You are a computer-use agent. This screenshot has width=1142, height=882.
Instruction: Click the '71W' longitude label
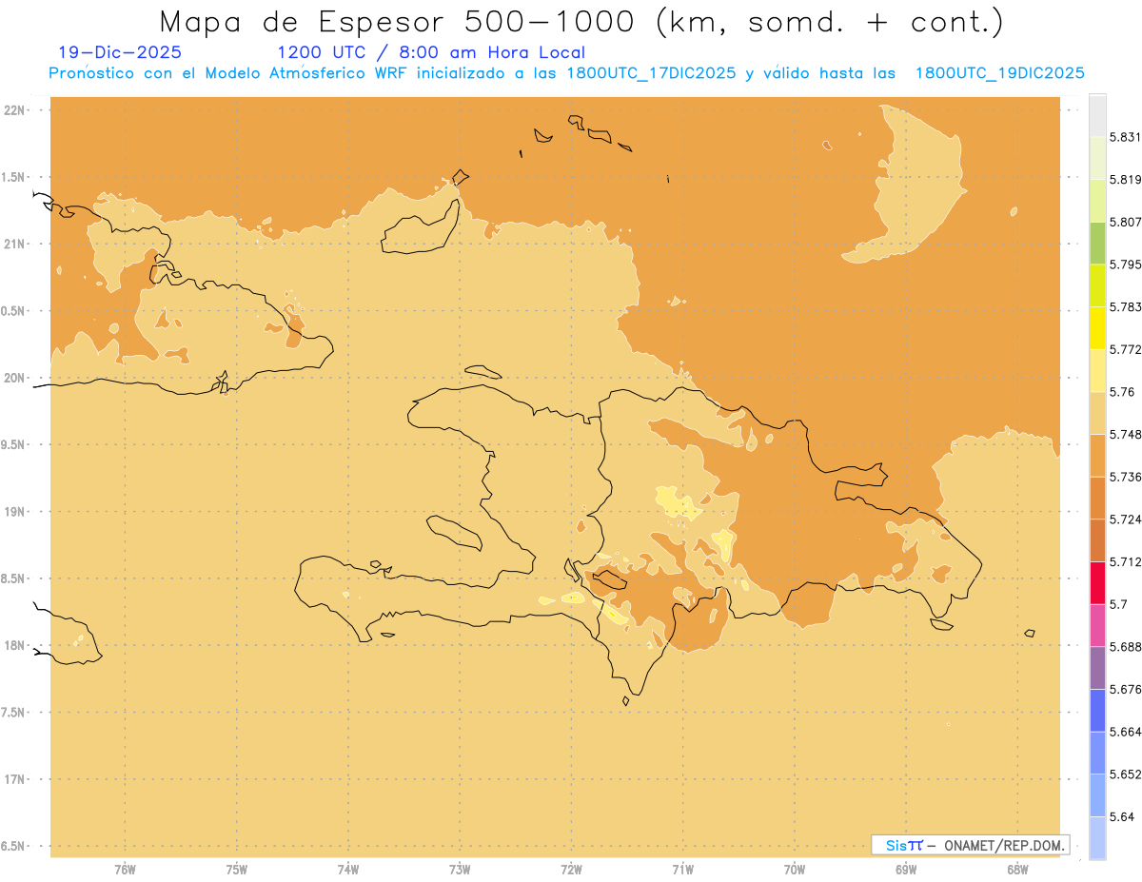click(683, 870)
